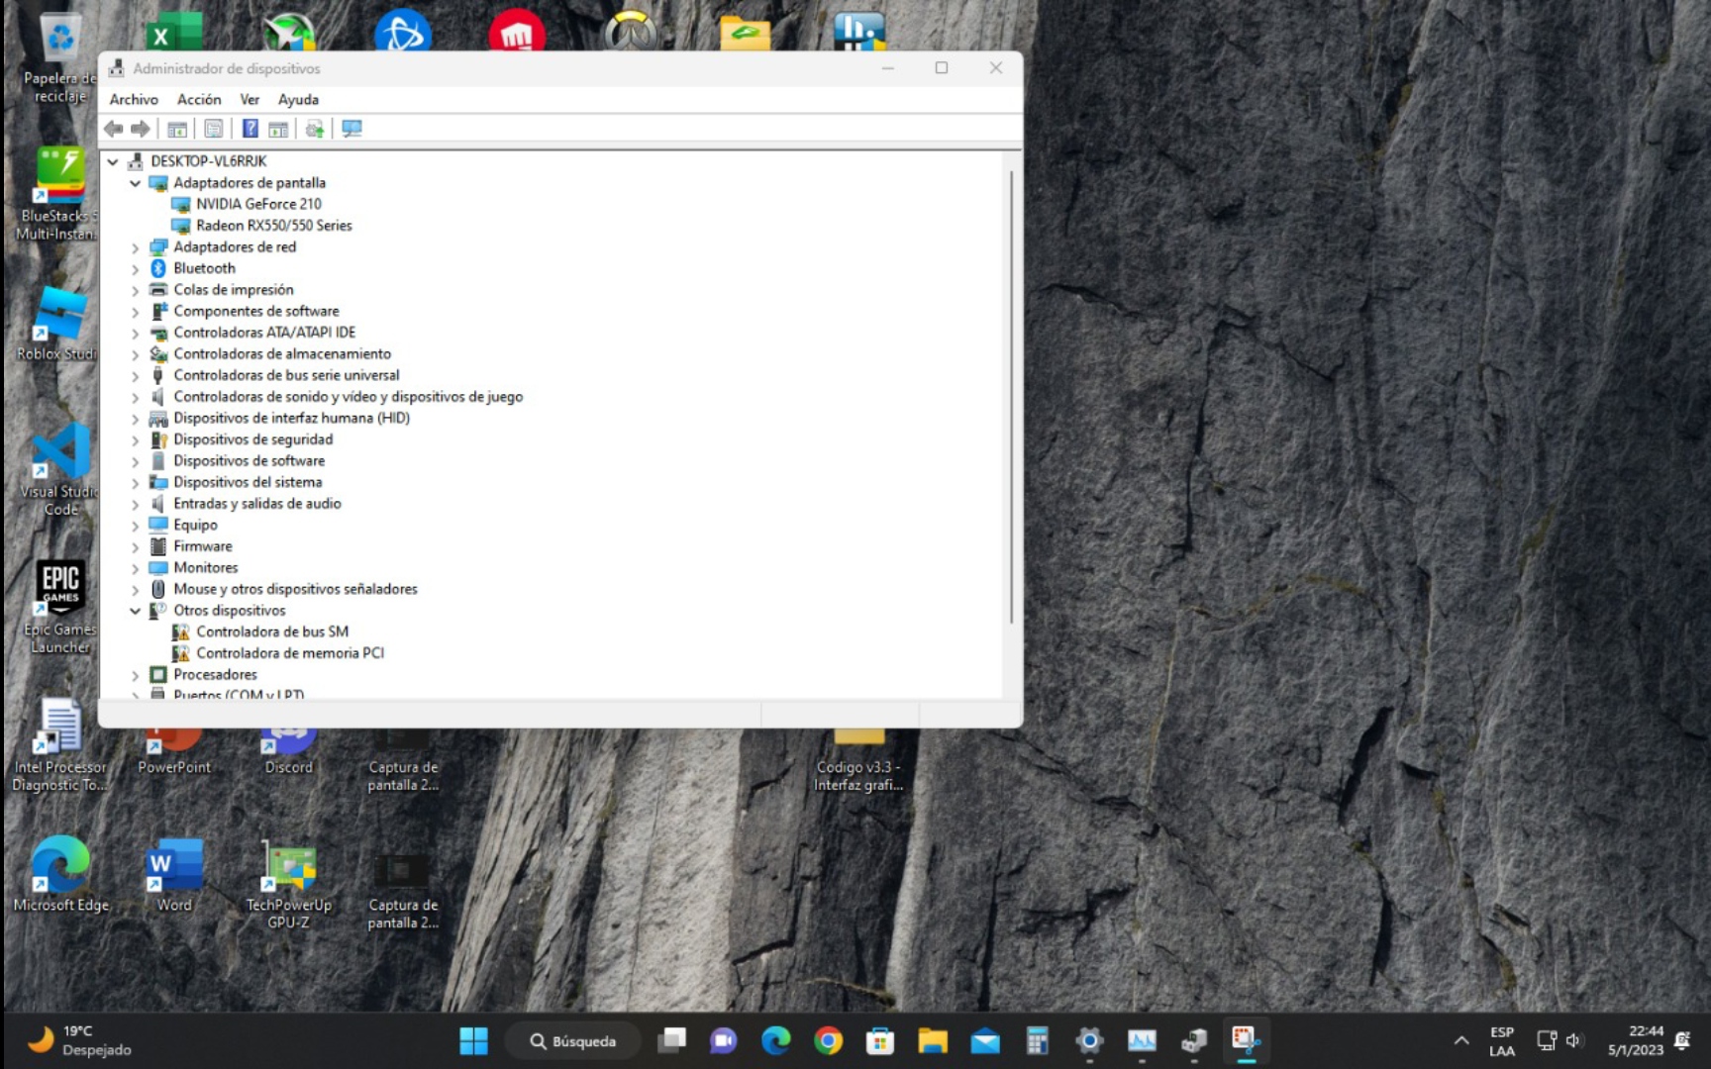Click the Búsqueda taskbar search box
This screenshot has width=1711, height=1069.
pyautogui.click(x=573, y=1040)
